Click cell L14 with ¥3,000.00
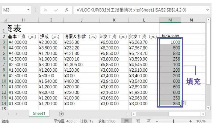 tap(144, 104)
